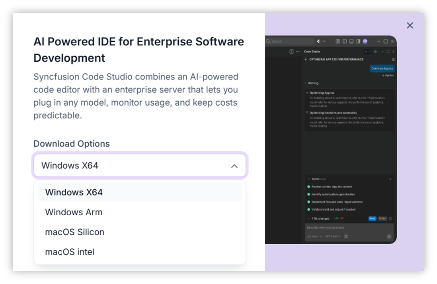Open the Code Studio settings gear icon
Screen dimensions: 437x284
[x=375, y=52]
